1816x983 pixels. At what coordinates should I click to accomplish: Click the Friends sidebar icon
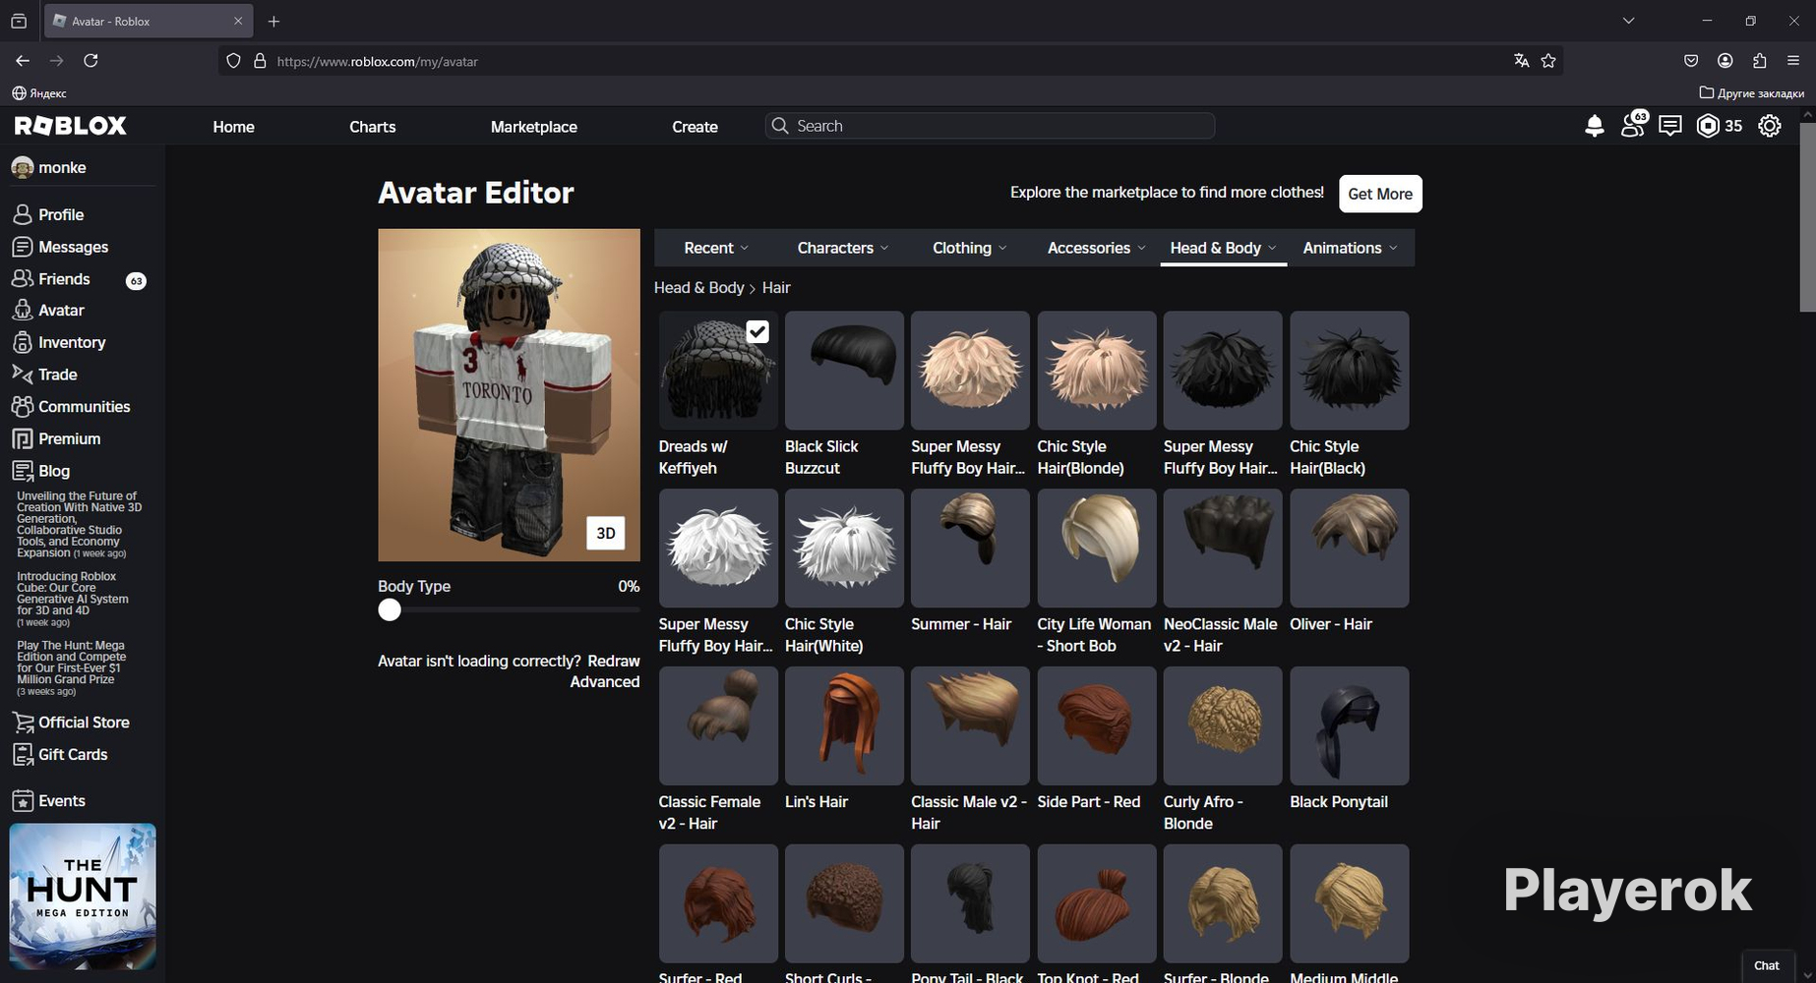point(23,279)
